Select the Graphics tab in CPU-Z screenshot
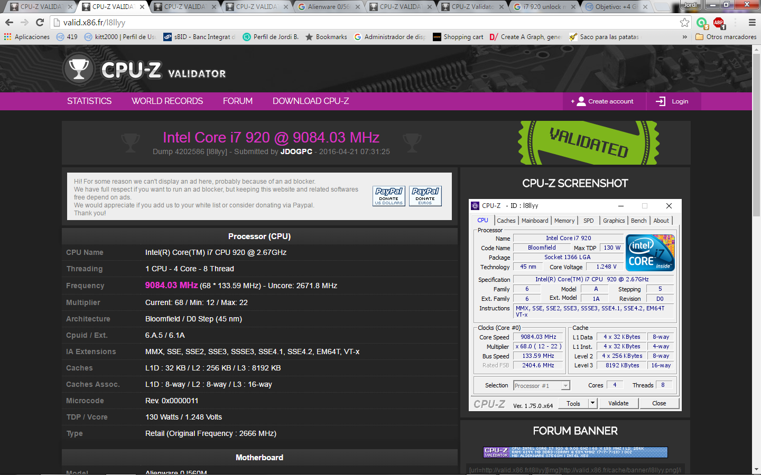The width and height of the screenshot is (761, 475). coord(614,221)
